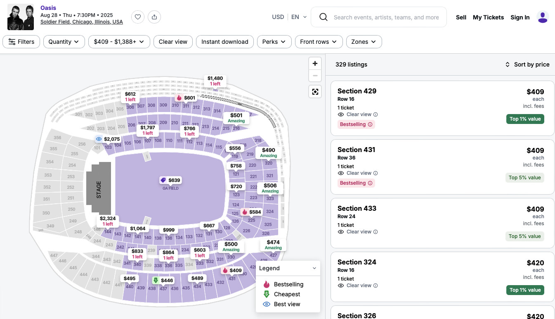Viewport: 555px width, 319px height.
Task: Click the $758 price marker
Action: (x=236, y=166)
